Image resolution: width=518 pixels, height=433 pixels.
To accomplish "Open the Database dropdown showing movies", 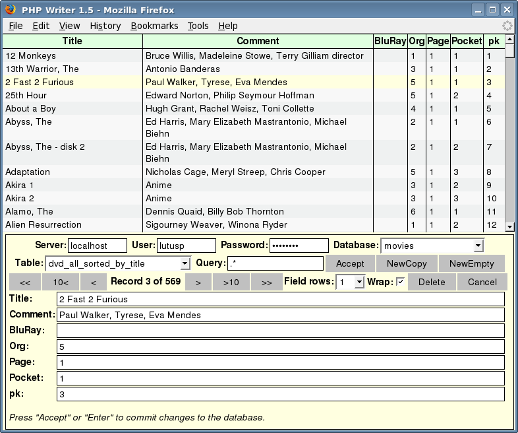I will click(432, 246).
